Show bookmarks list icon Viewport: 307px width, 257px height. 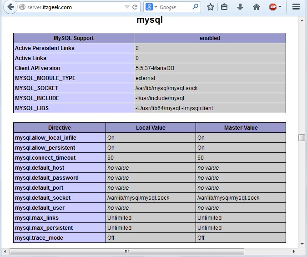(x=224, y=7)
